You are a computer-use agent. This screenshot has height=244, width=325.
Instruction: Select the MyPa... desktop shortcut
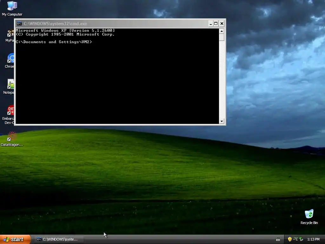pos(10,36)
